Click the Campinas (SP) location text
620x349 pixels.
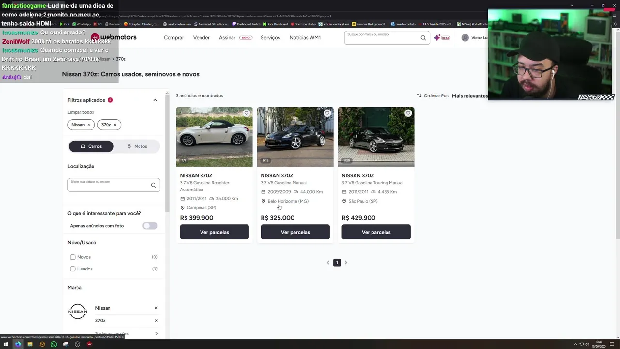201,208
